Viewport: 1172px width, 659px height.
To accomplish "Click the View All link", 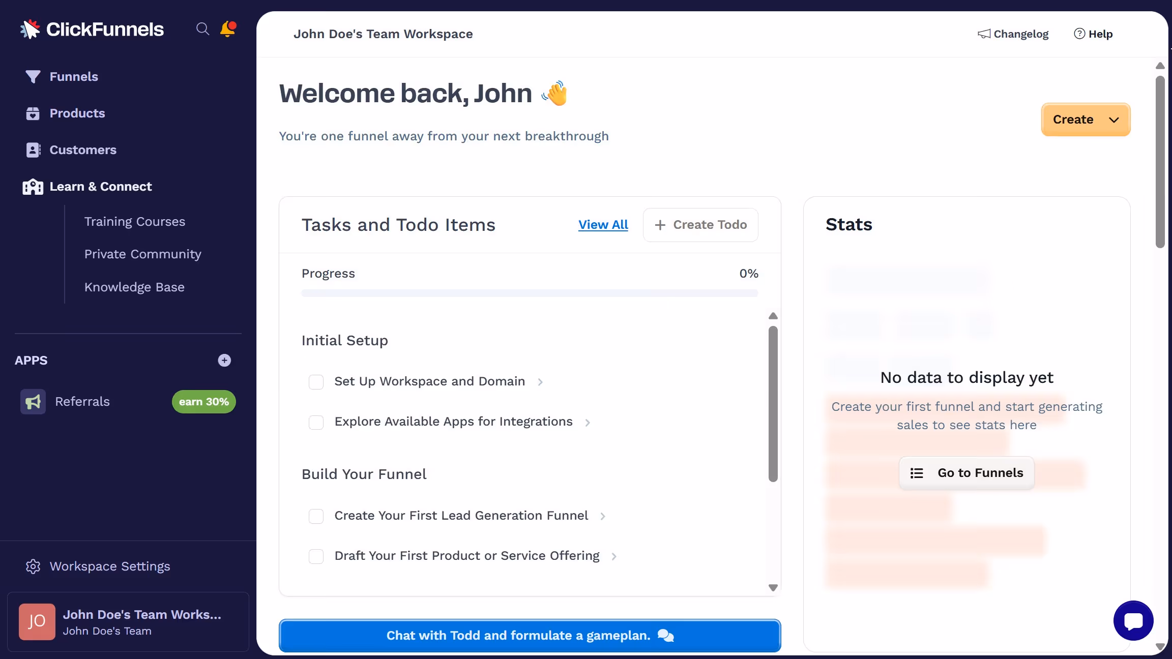I will tap(603, 225).
